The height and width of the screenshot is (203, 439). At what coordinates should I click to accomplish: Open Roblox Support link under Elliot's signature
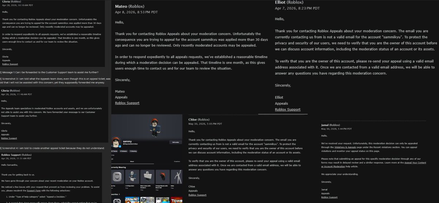[288, 110]
